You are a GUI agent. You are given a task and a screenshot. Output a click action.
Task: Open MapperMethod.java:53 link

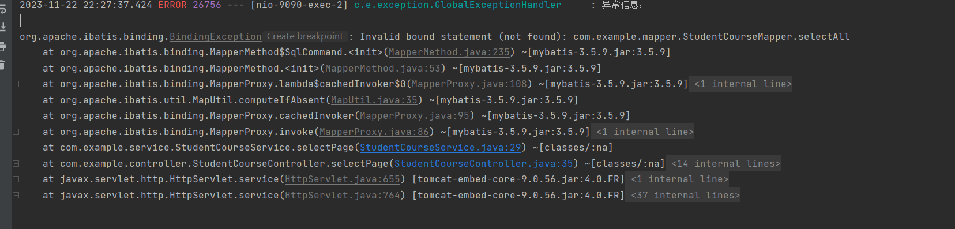click(x=383, y=69)
